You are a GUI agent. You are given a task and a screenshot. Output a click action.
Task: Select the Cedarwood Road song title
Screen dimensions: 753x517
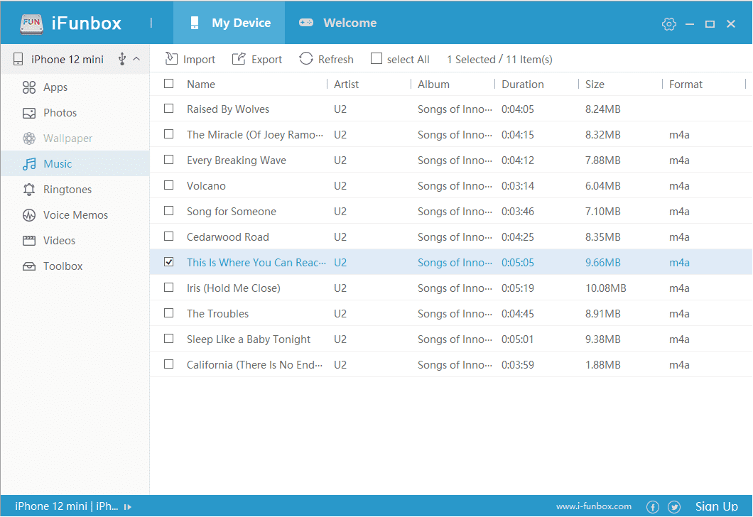(227, 237)
